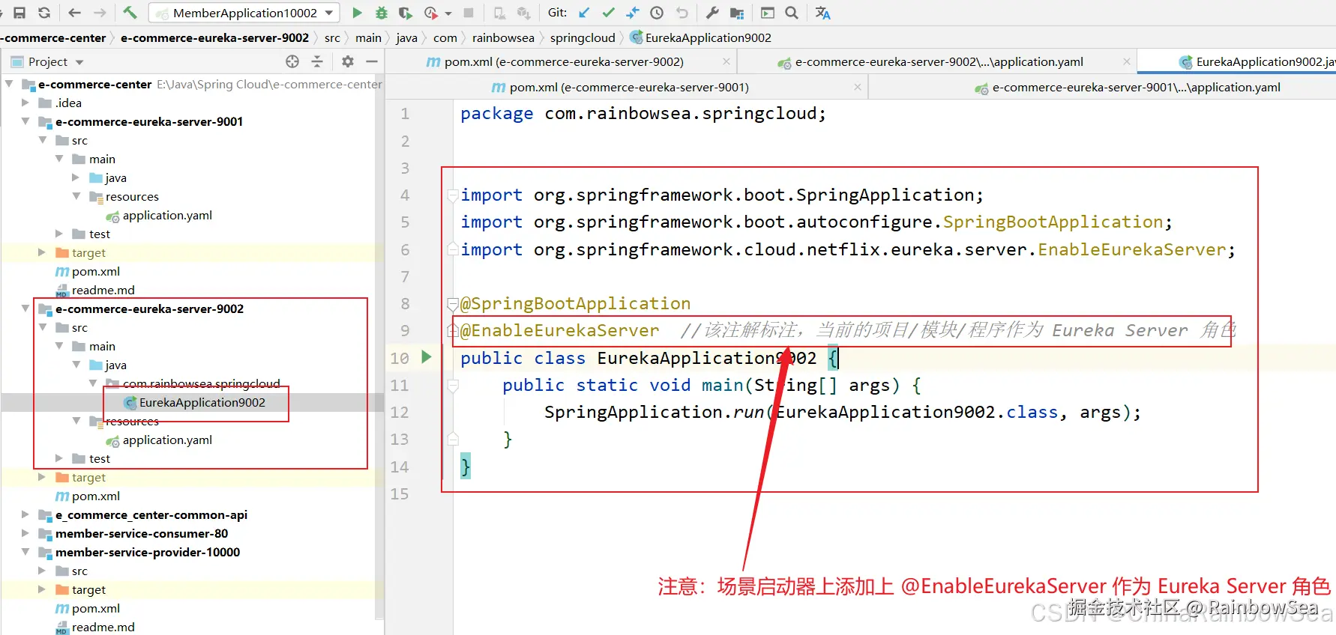Viewport: 1336px width, 635px height.
Task: Click the main breadcrumb in navigation bar
Action: [368, 37]
